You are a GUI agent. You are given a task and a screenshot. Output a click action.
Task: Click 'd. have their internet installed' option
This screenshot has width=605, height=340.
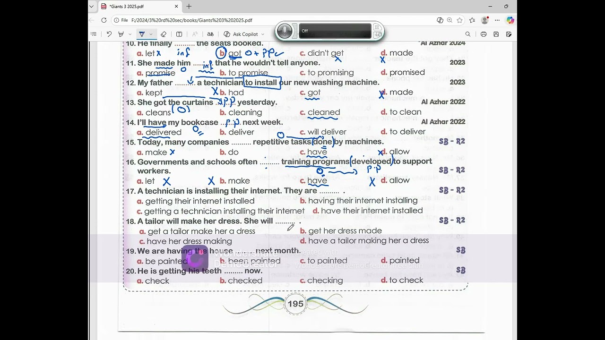coord(368,211)
